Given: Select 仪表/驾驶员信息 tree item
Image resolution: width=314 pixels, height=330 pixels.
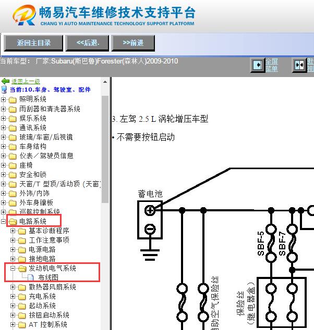Looking at the screenshot, I should coord(46,156).
